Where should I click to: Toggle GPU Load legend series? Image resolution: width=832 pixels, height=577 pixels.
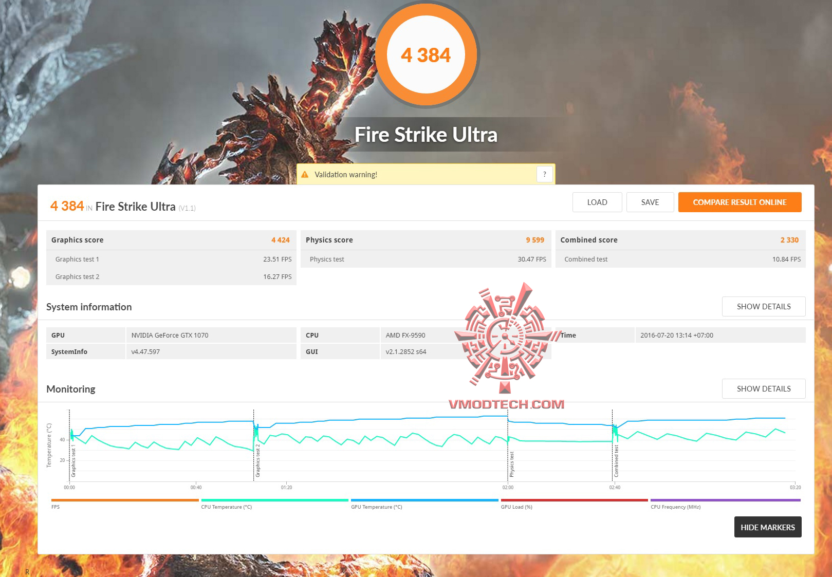pyautogui.click(x=575, y=504)
